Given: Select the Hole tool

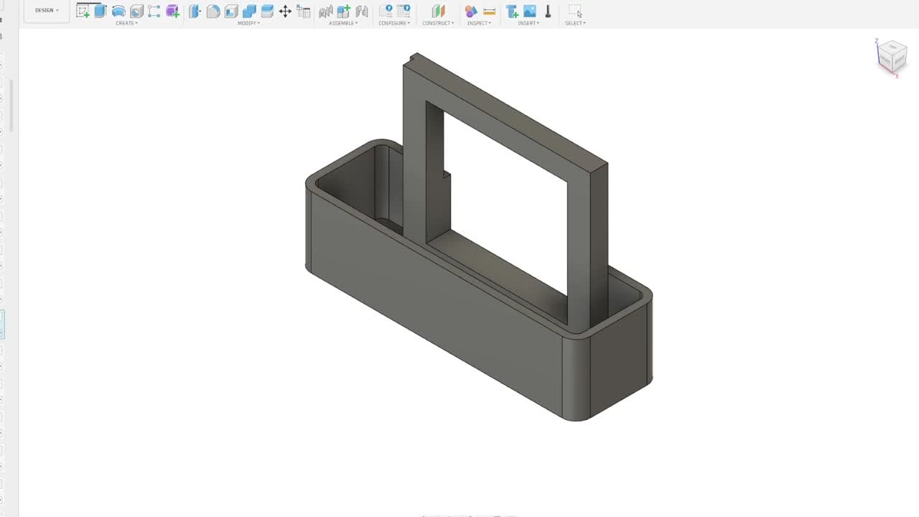Looking at the screenshot, I should 136,11.
